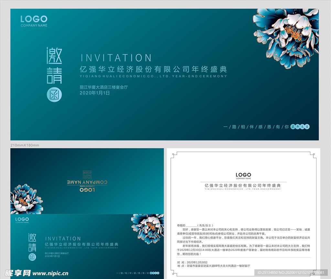331x279 pixels.
Task: Click the date 2020年1月1日 on the small front cover
Action: pyautogui.click(x=52, y=256)
